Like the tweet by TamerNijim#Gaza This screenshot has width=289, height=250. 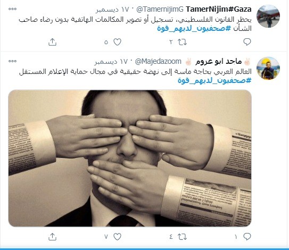[117, 42]
